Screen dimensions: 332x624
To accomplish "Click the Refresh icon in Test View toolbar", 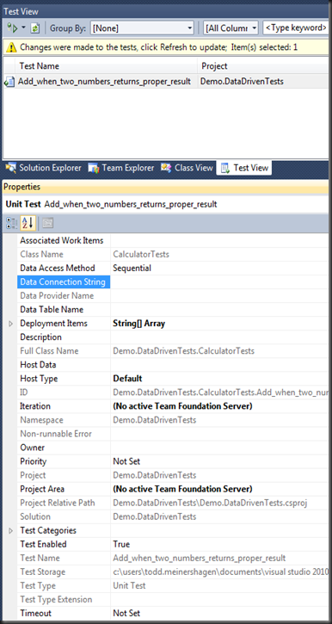I will tap(35, 28).
